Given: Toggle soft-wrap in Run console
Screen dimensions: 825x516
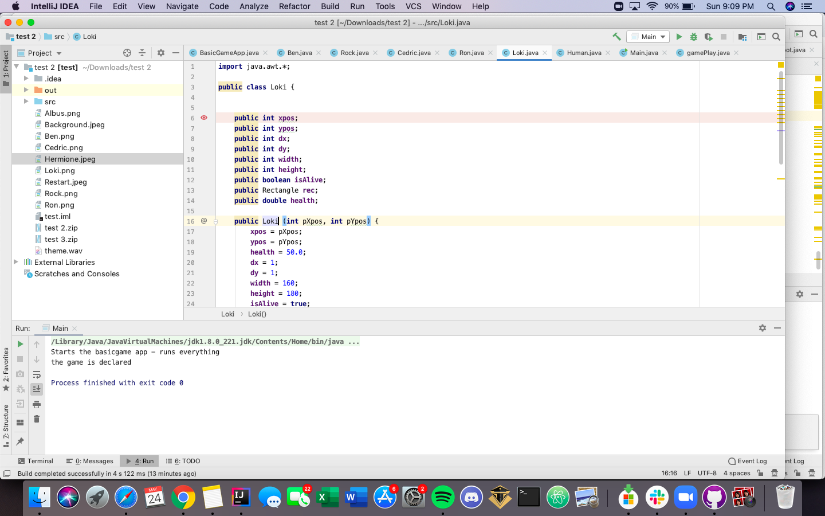Looking at the screenshot, I should (37, 374).
